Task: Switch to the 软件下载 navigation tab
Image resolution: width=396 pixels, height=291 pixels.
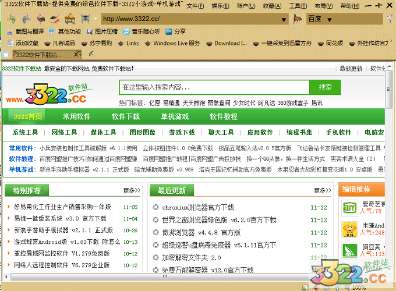Action: 126,116
